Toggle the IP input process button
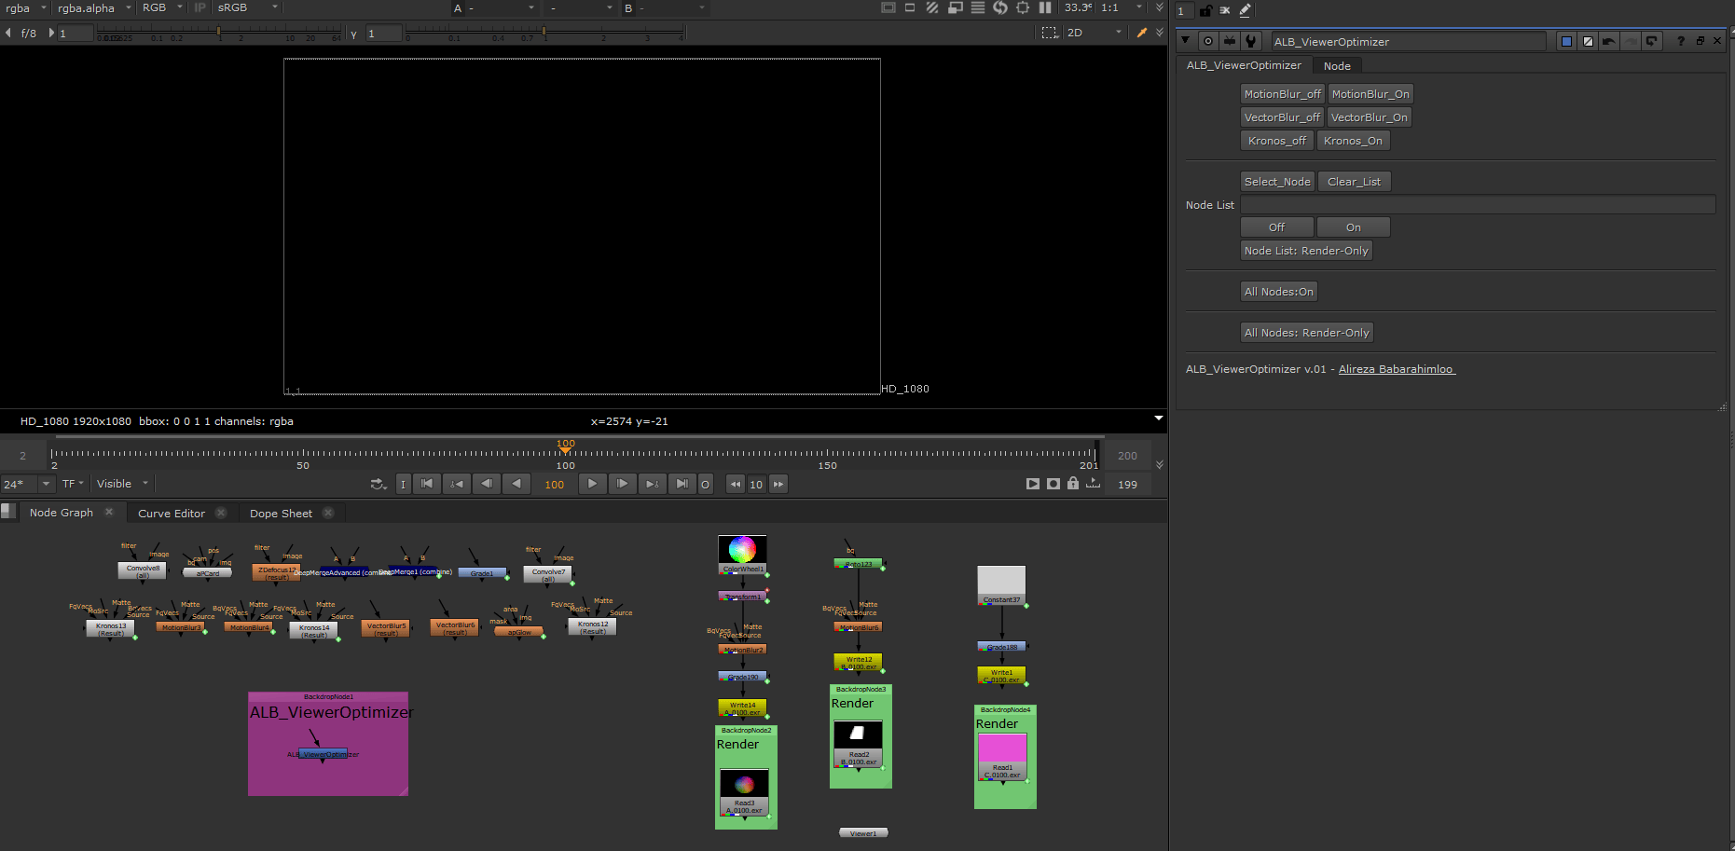The image size is (1735, 851). pos(200,7)
